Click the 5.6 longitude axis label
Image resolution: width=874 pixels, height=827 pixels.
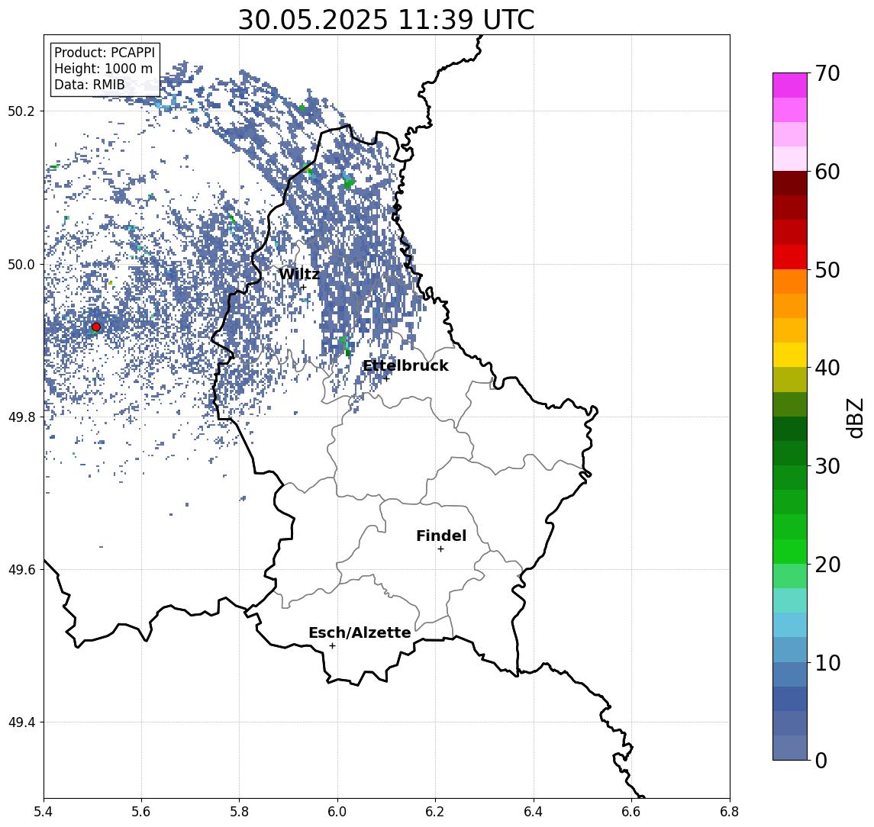[141, 812]
